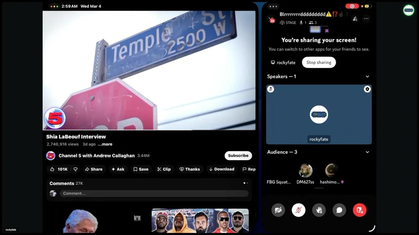This screenshot has width=419, height=235.
Task: Create a Clip with the scissors button
Action: [x=164, y=169]
